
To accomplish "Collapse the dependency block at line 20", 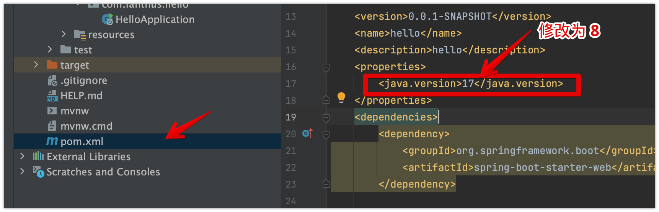I will tap(326, 134).
